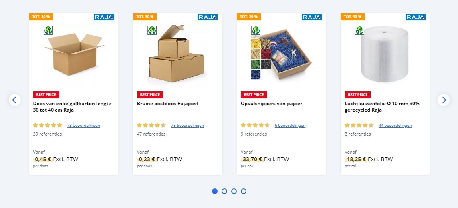The image size is (458, 208).
Task: Advance carousel with the next arrow
Action: pos(444,100)
